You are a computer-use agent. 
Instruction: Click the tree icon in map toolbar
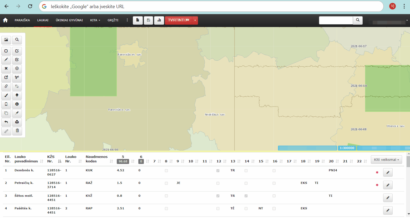click(17, 95)
